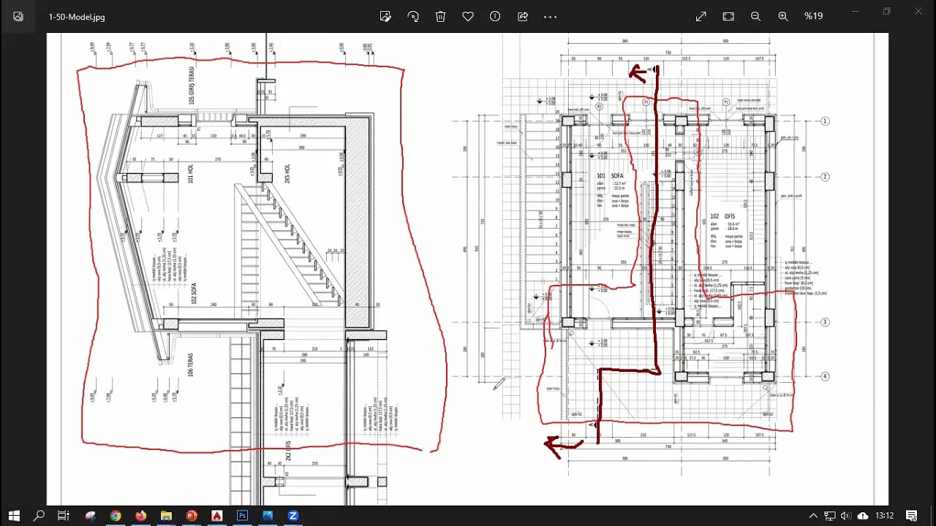The width and height of the screenshot is (936, 526).
Task: Enter full screen with the diagonal arrows icon
Action: coord(701,16)
